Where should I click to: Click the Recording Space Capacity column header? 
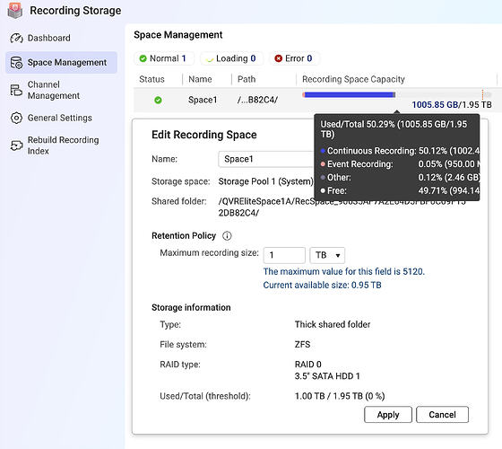click(353, 79)
